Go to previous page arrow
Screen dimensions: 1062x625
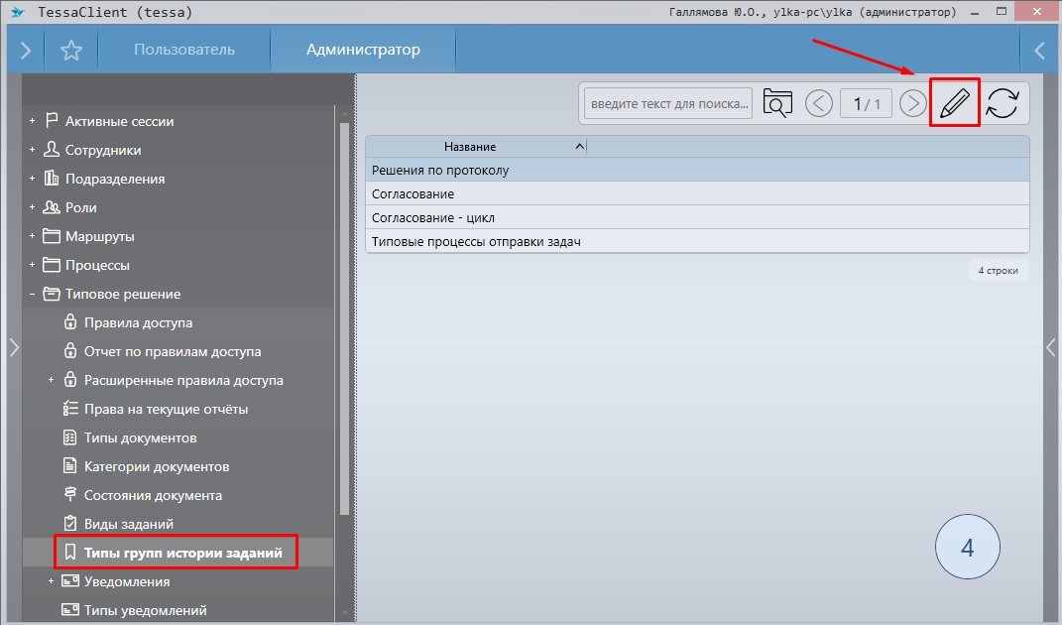819,103
